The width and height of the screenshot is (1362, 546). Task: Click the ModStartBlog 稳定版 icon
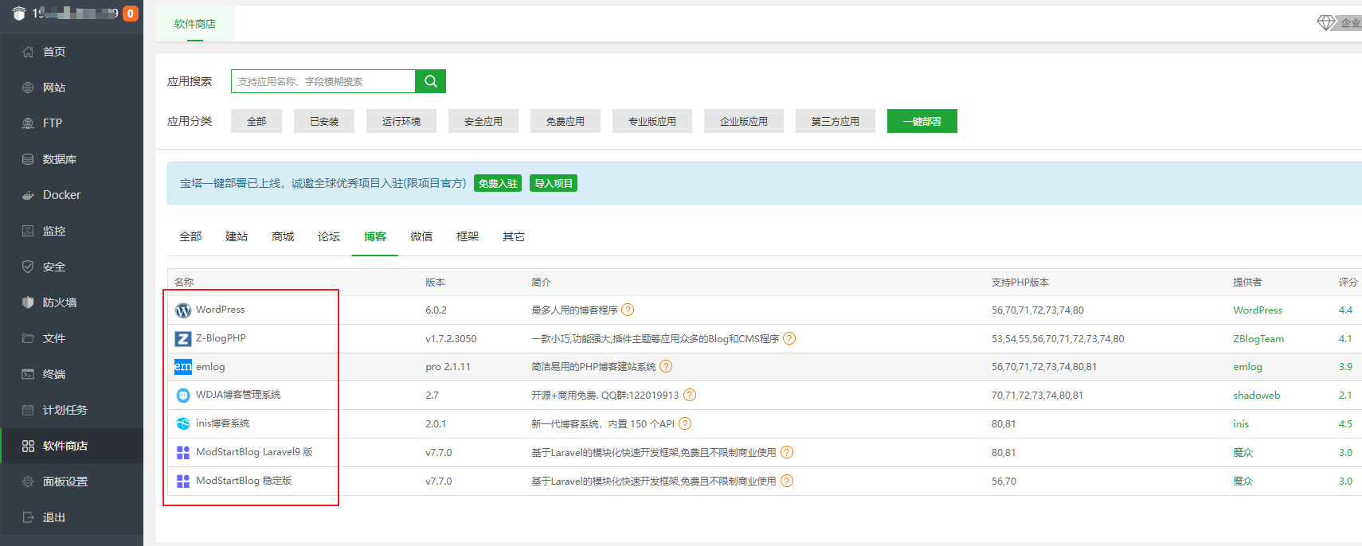pyautogui.click(x=183, y=482)
